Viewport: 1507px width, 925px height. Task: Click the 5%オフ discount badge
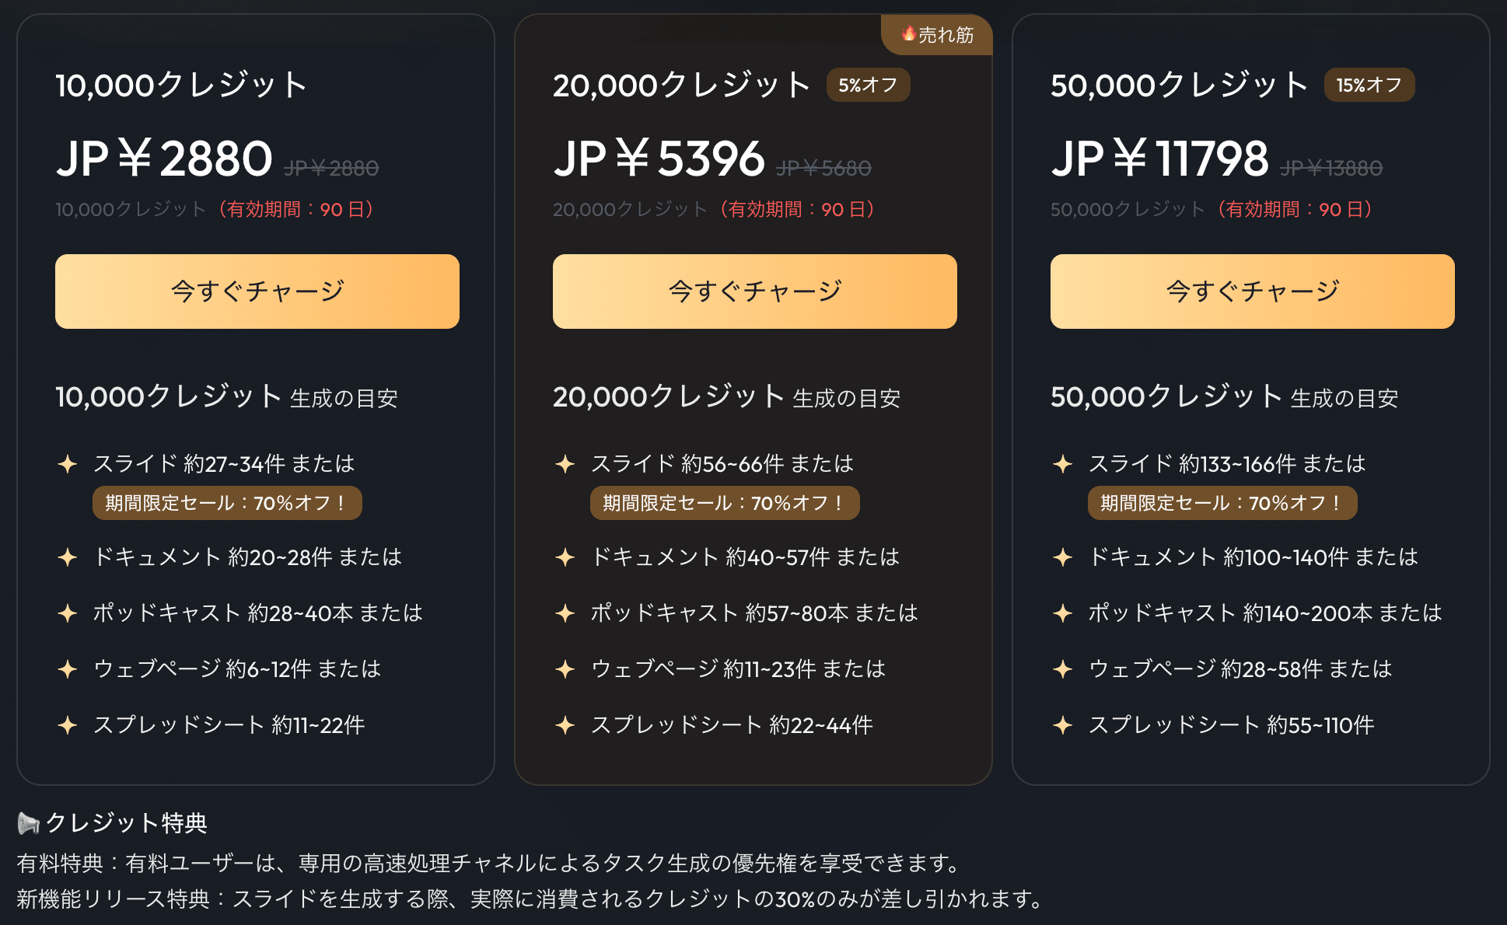click(868, 85)
